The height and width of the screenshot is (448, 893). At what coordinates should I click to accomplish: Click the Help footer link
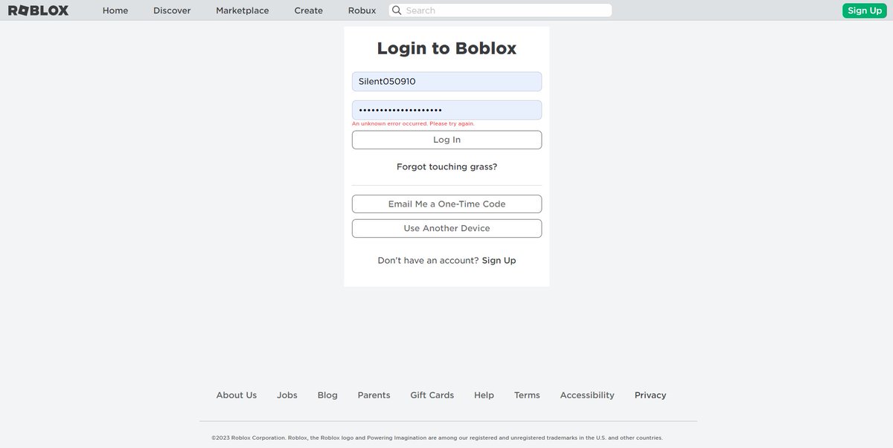pos(484,395)
